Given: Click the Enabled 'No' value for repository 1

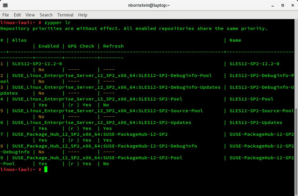Looking at the screenshot, I should pos(41,70).
